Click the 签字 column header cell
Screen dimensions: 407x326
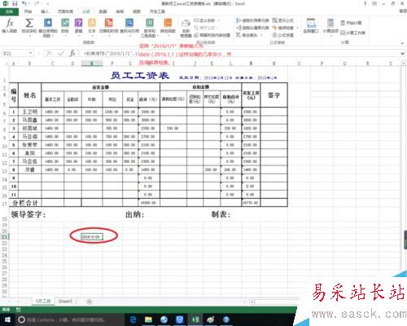coord(274,95)
